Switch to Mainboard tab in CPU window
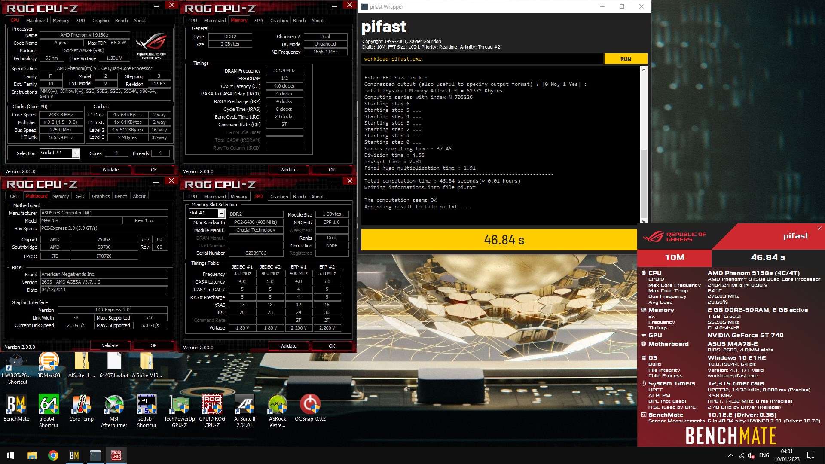The height and width of the screenshot is (464, 825). pos(37,21)
